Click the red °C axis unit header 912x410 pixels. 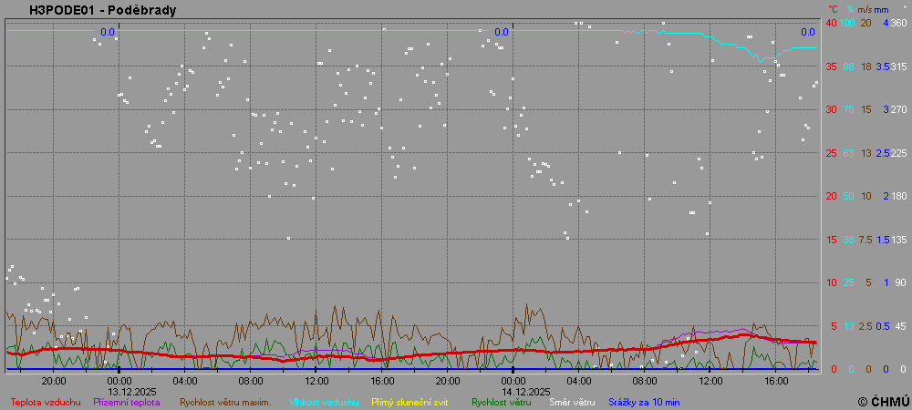click(833, 9)
